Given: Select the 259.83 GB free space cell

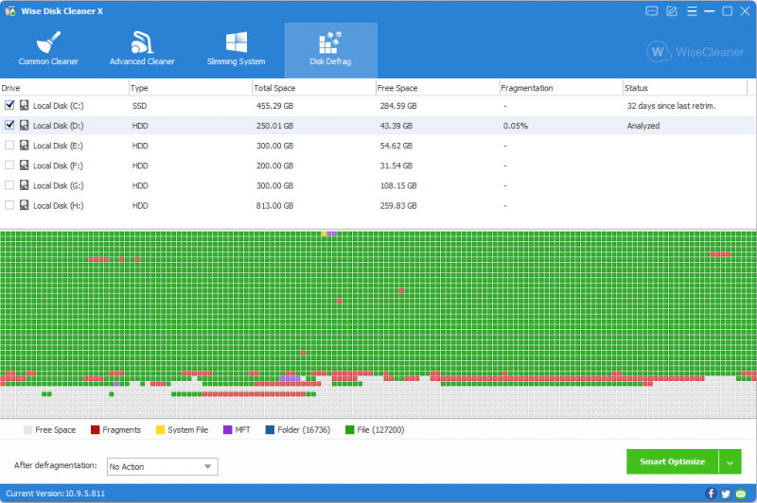Looking at the screenshot, I should [398, 205].
